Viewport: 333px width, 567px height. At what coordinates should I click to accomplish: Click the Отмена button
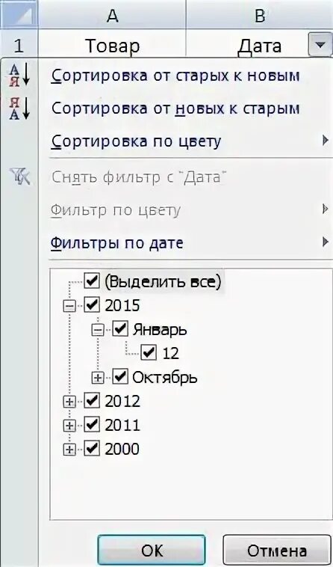(x=277, y=550)
